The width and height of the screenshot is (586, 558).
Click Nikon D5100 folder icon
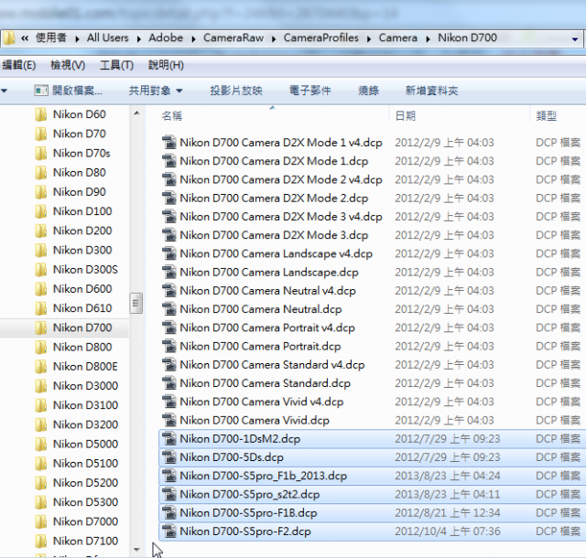(40, 464)
